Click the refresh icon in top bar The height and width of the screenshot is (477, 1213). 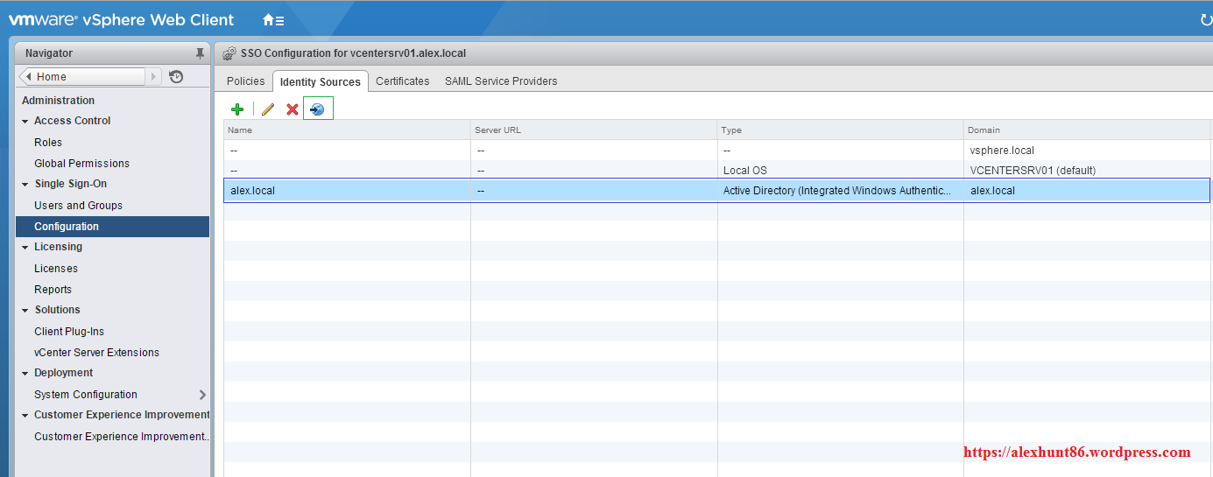[x=1205, y=20]
